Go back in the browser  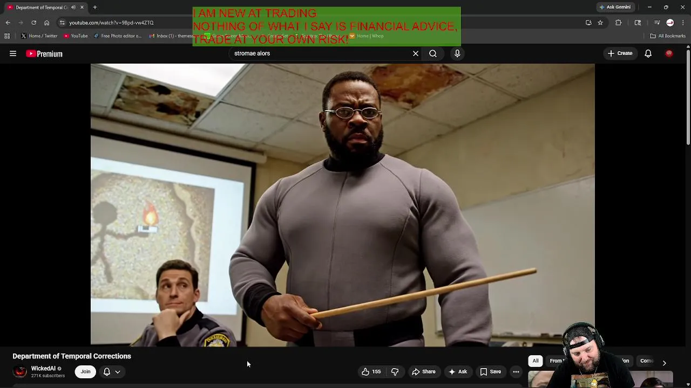(x=8, y=23)
